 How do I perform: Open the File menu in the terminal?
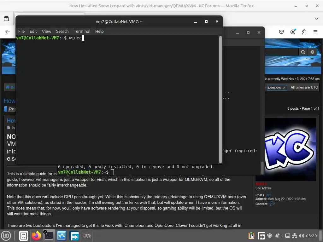click(x=21, y=31)
